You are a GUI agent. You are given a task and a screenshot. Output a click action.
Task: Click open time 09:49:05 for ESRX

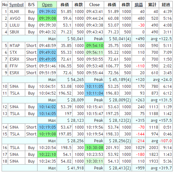47,59
